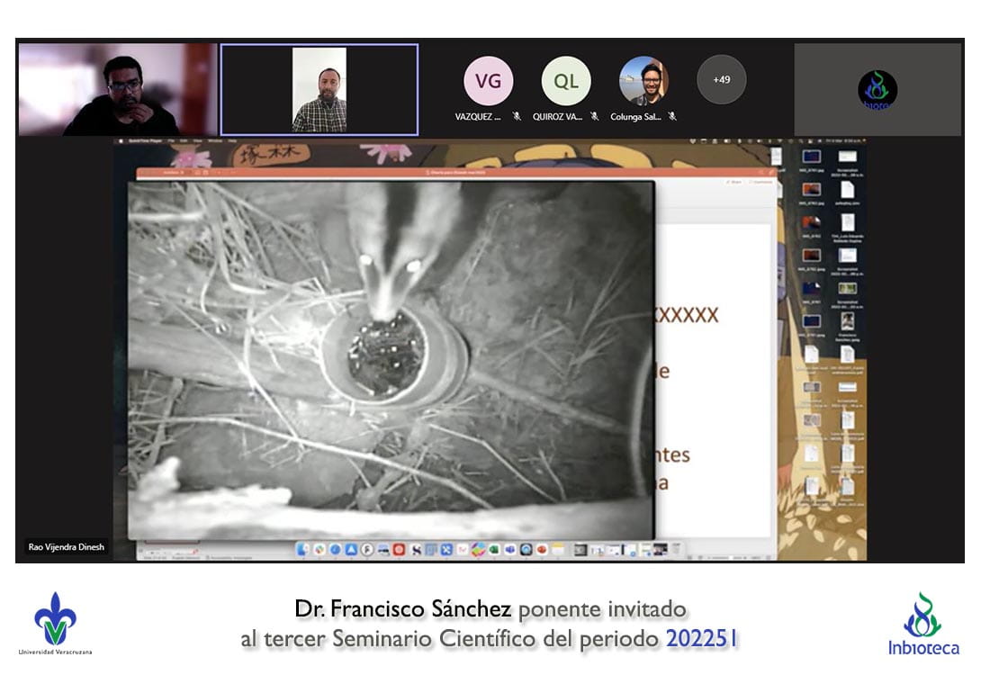Select the leftmost participant video tile
Screen dimensions: 981x684
117,89
